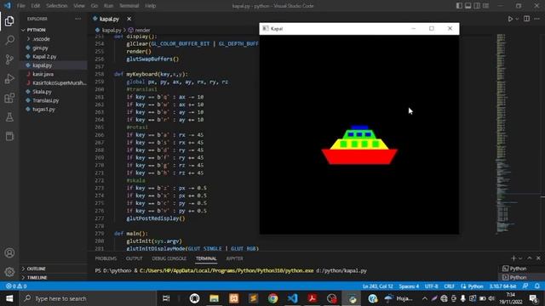Open the Help menu
Viewport: 545px width, 306px height.
150,6
